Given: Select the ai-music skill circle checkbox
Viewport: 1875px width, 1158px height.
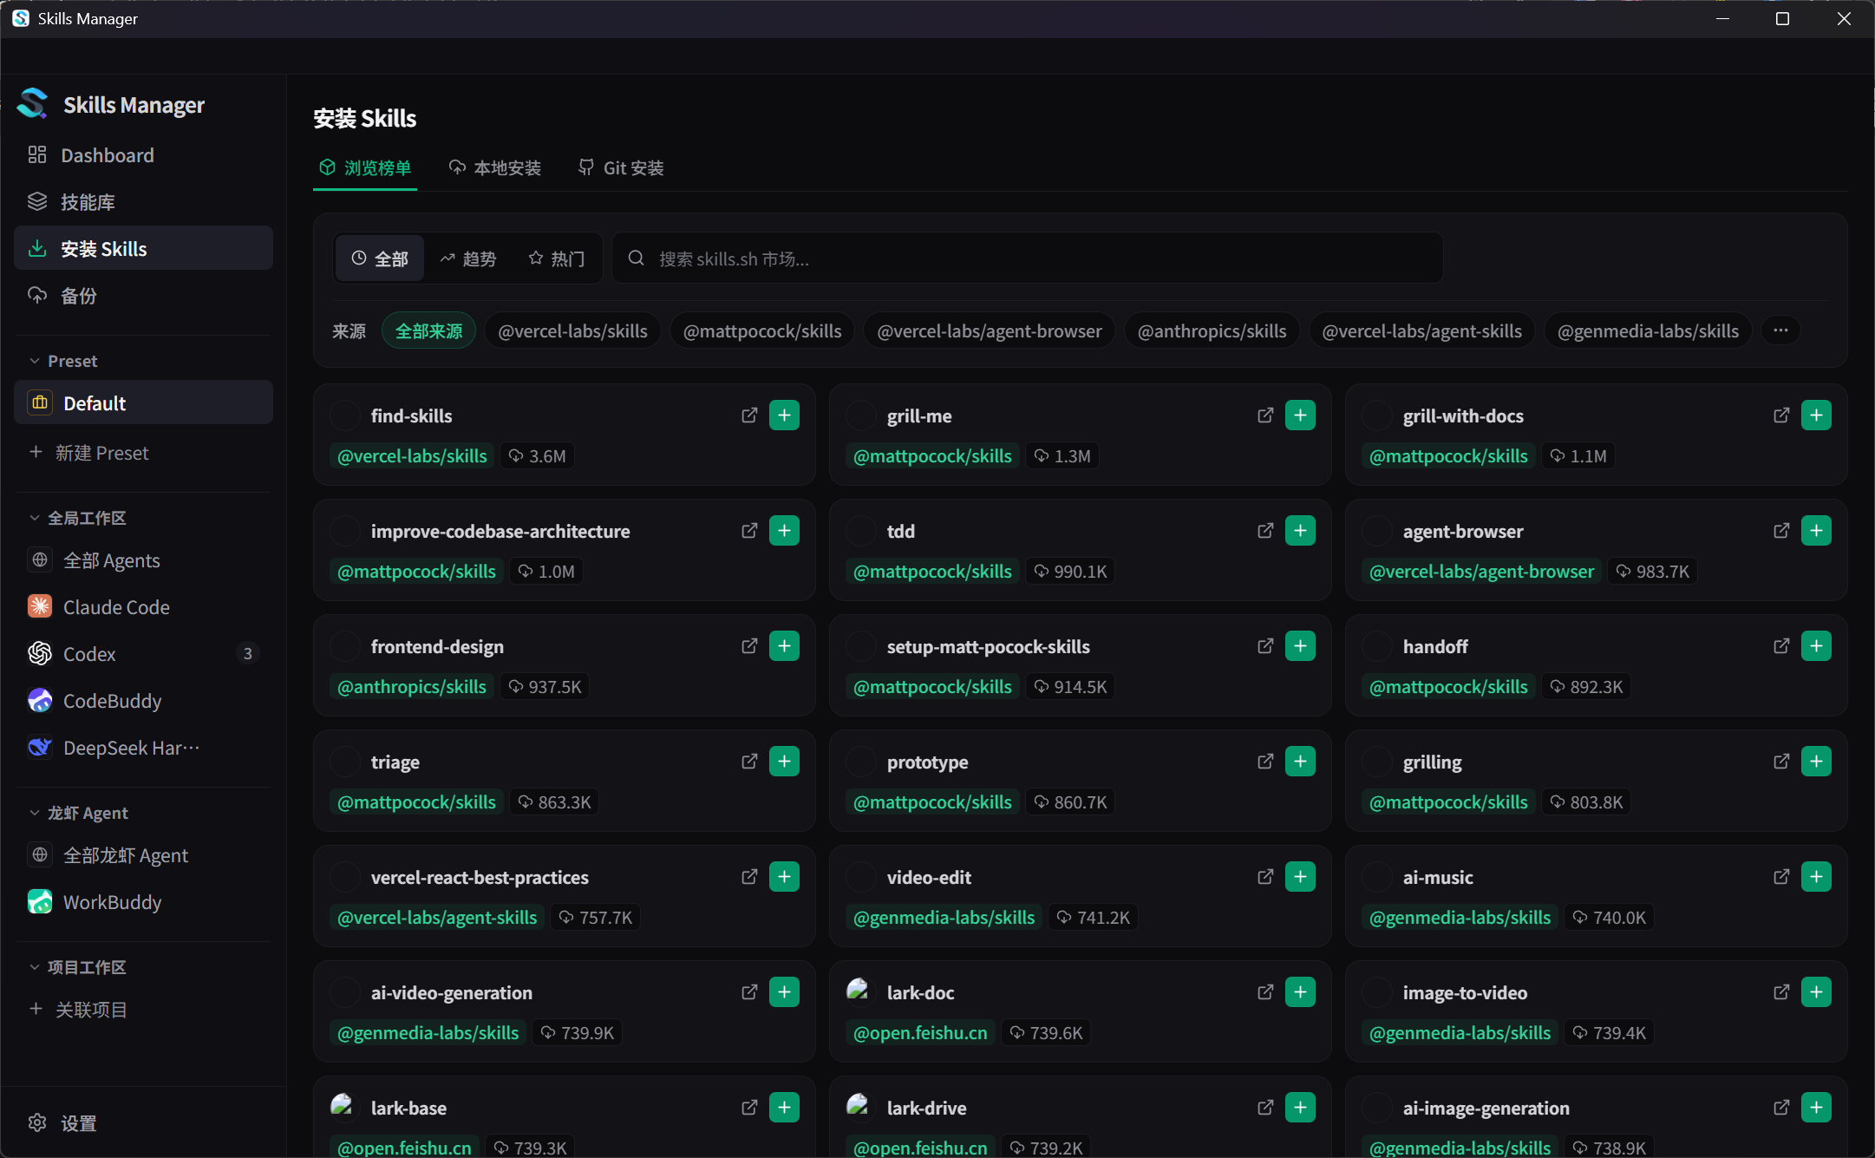Looking at the screenshot, I should click(1376, 877).
